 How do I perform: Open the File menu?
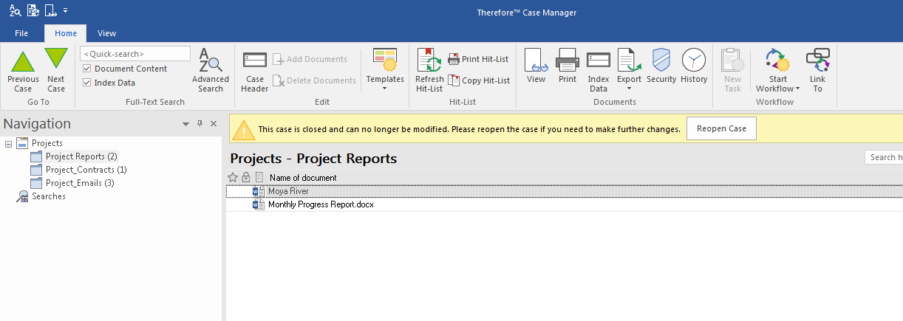[21, 33]
